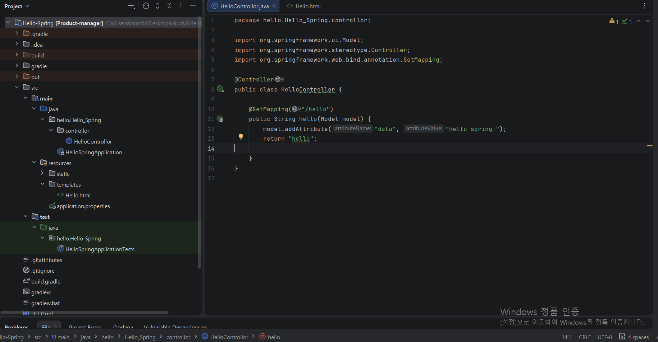This screenshot has width=658, height=342.
Task: Click the HelloSpringApplicationTests class icon
Action: (x=61, y=249)
